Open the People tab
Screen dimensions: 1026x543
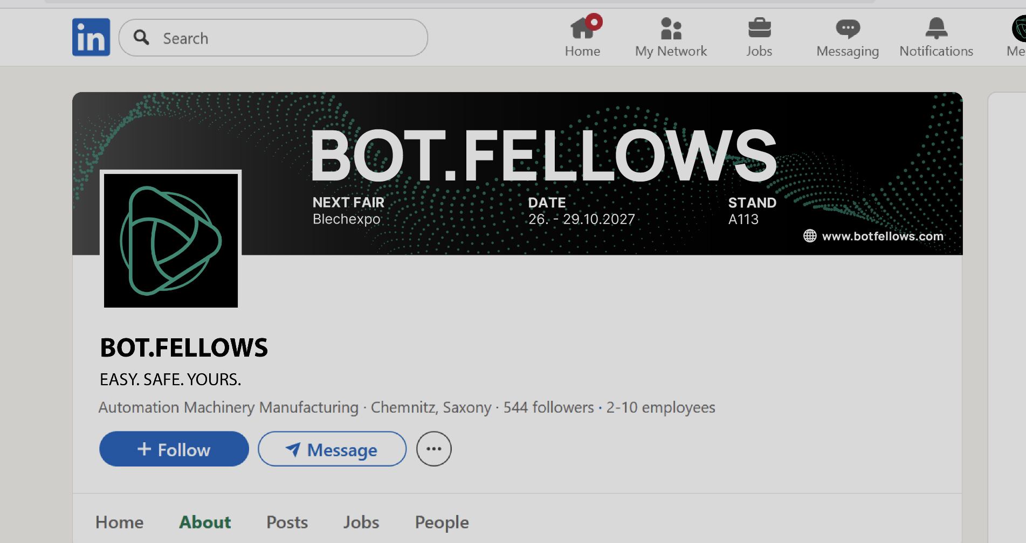point(441,522)
